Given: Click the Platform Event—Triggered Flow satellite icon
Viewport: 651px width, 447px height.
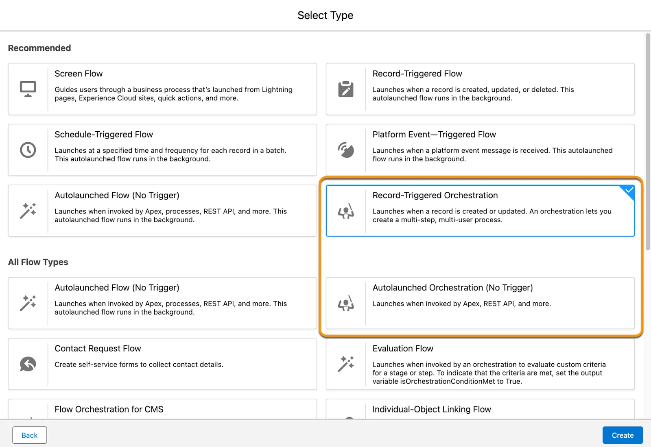Looking at the screenshot, I should (345, 150).
